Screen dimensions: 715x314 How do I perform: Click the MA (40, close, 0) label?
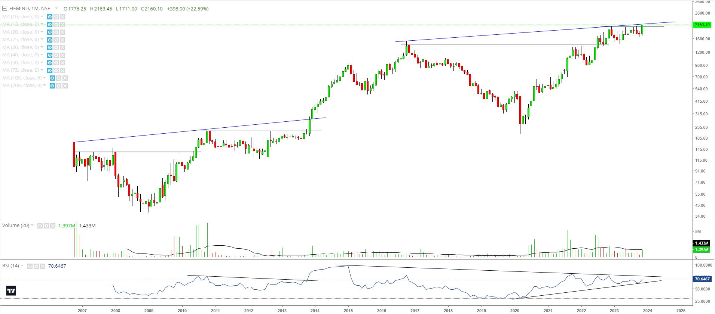(x=21, y=55)
